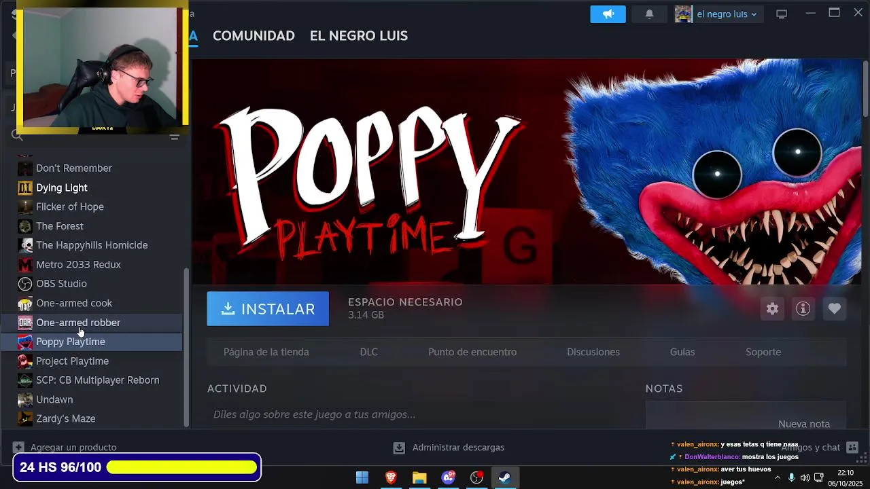
Task: Click the OBS Studio list icon
Action: click(25, 284)
